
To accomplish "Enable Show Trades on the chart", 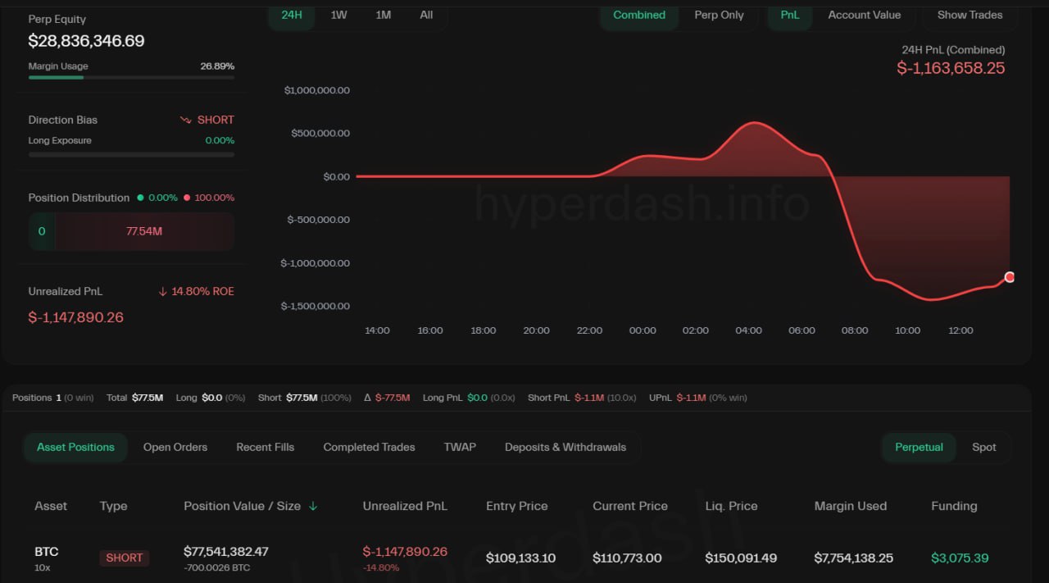I will pos(970,15).
